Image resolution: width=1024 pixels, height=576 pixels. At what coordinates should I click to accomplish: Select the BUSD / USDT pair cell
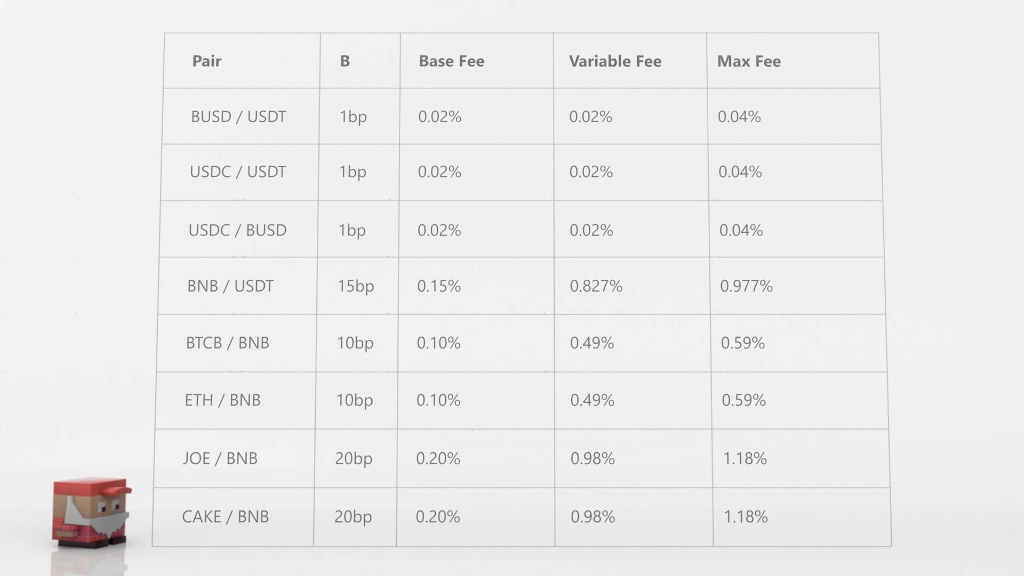238,117
